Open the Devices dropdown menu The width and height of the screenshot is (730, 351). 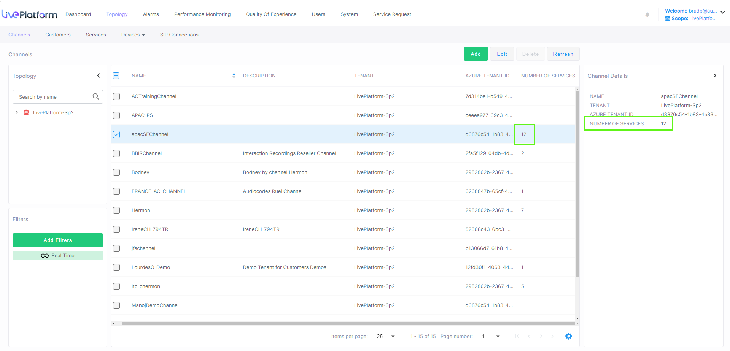[x=133, y=35]
